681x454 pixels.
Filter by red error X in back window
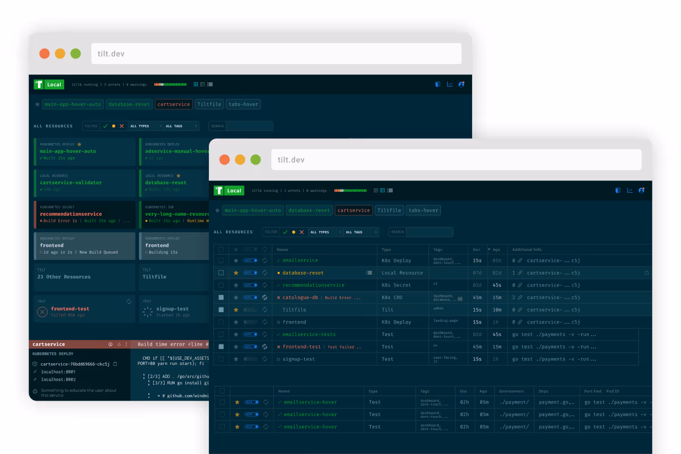(x=121, y=126)
